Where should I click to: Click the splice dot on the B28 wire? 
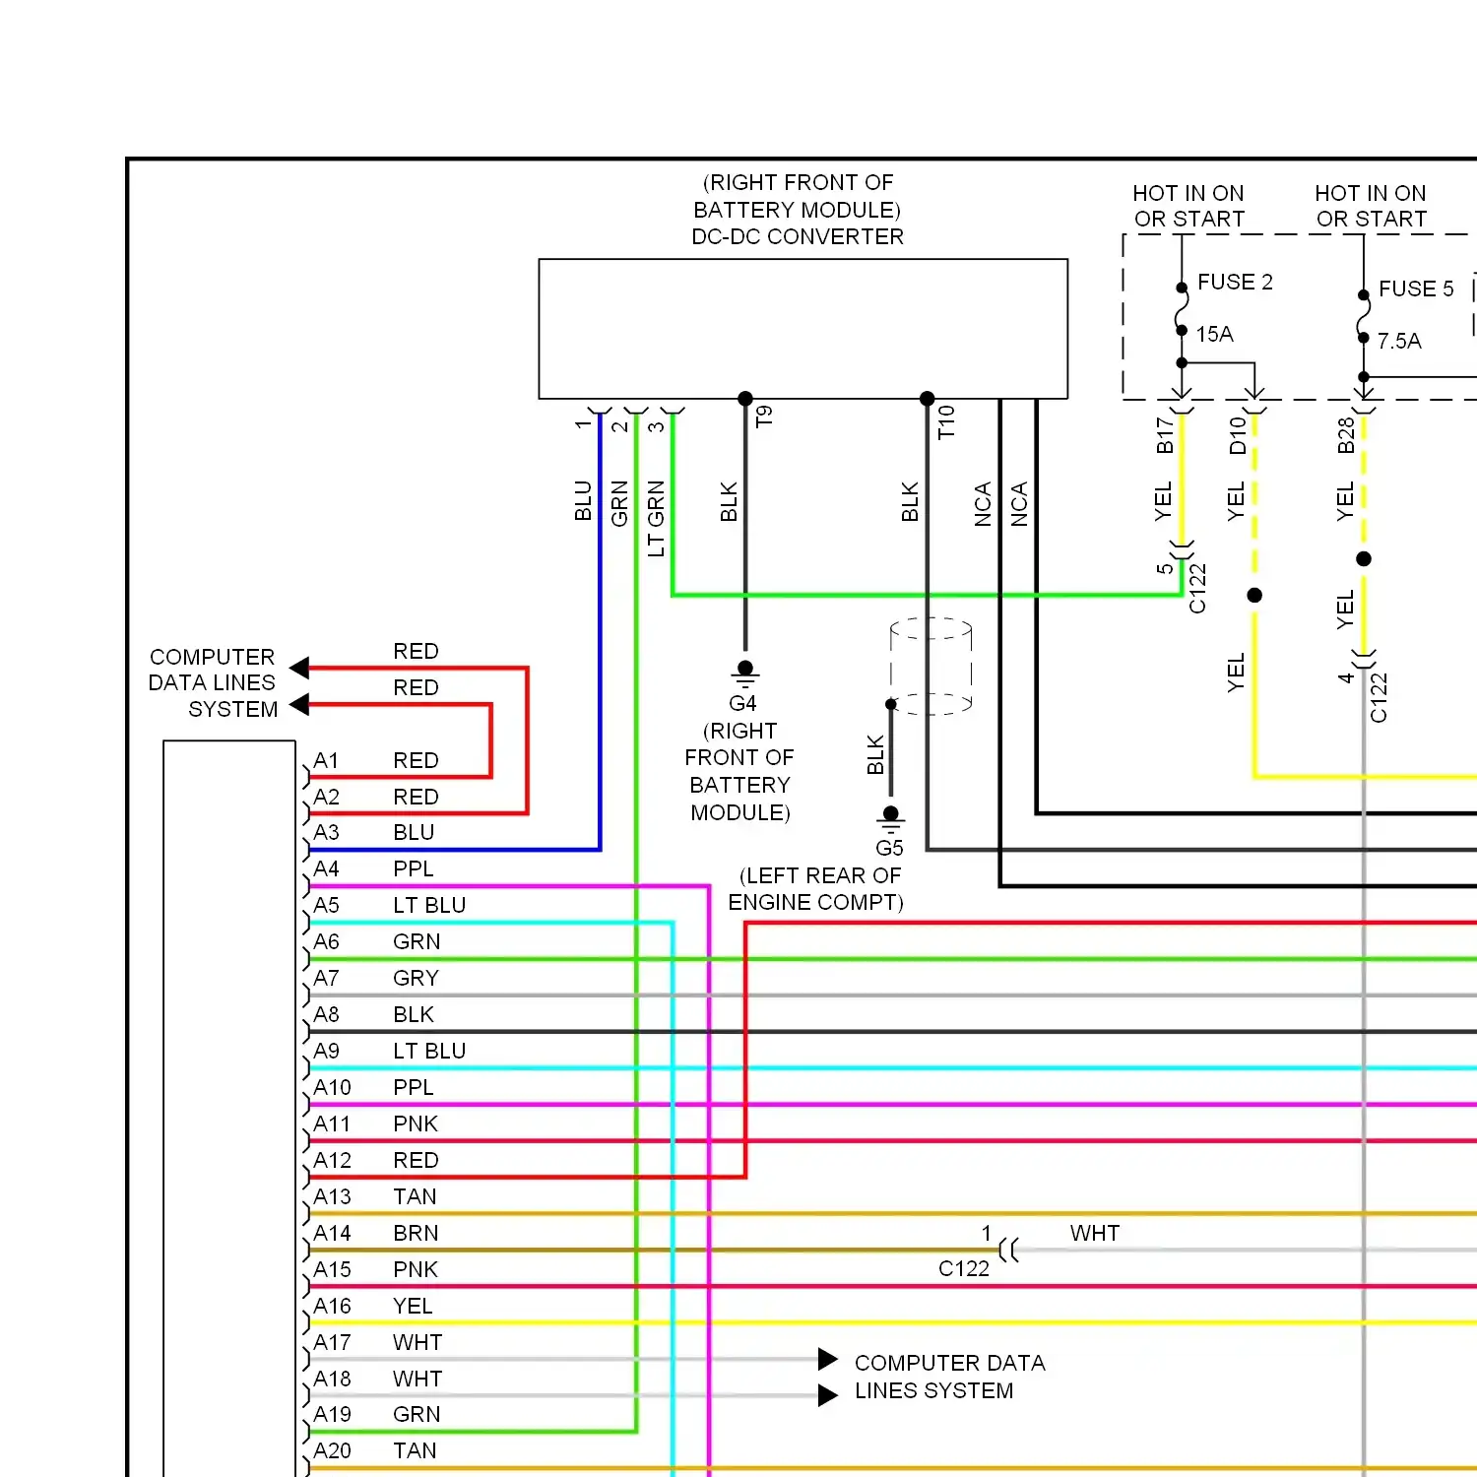[x=1364, y=559]
